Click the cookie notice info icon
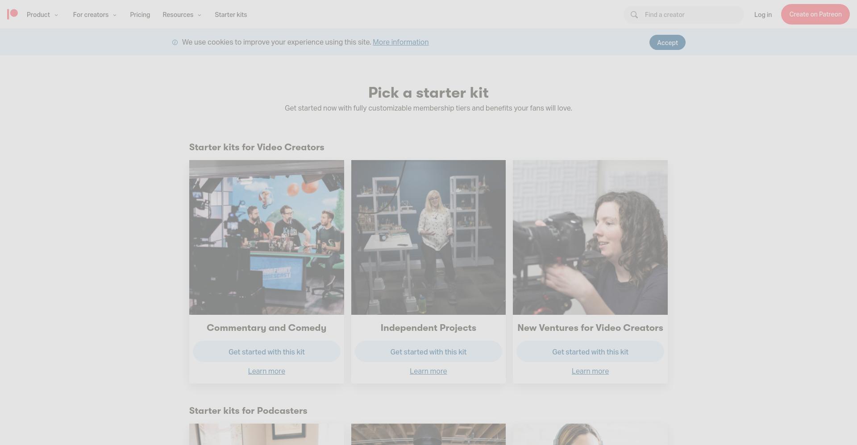Image resolution: width=857 pixels, height=445 pixels. (175, 42)
